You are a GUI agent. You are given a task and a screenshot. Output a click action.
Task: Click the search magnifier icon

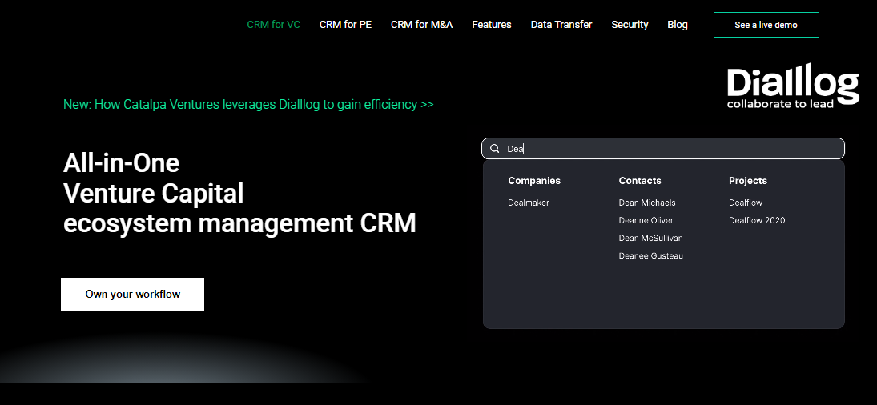[494, 149]
